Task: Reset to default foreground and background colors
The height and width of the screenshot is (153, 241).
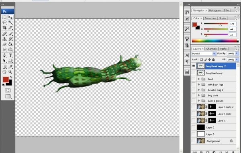Action: [x=4, y=85]
